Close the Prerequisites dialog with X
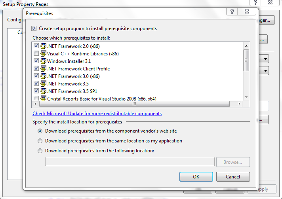Viewport: 282px width, 199px height. (247, 12)
